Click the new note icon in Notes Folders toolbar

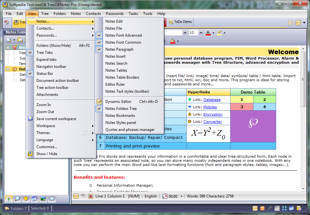9,40
